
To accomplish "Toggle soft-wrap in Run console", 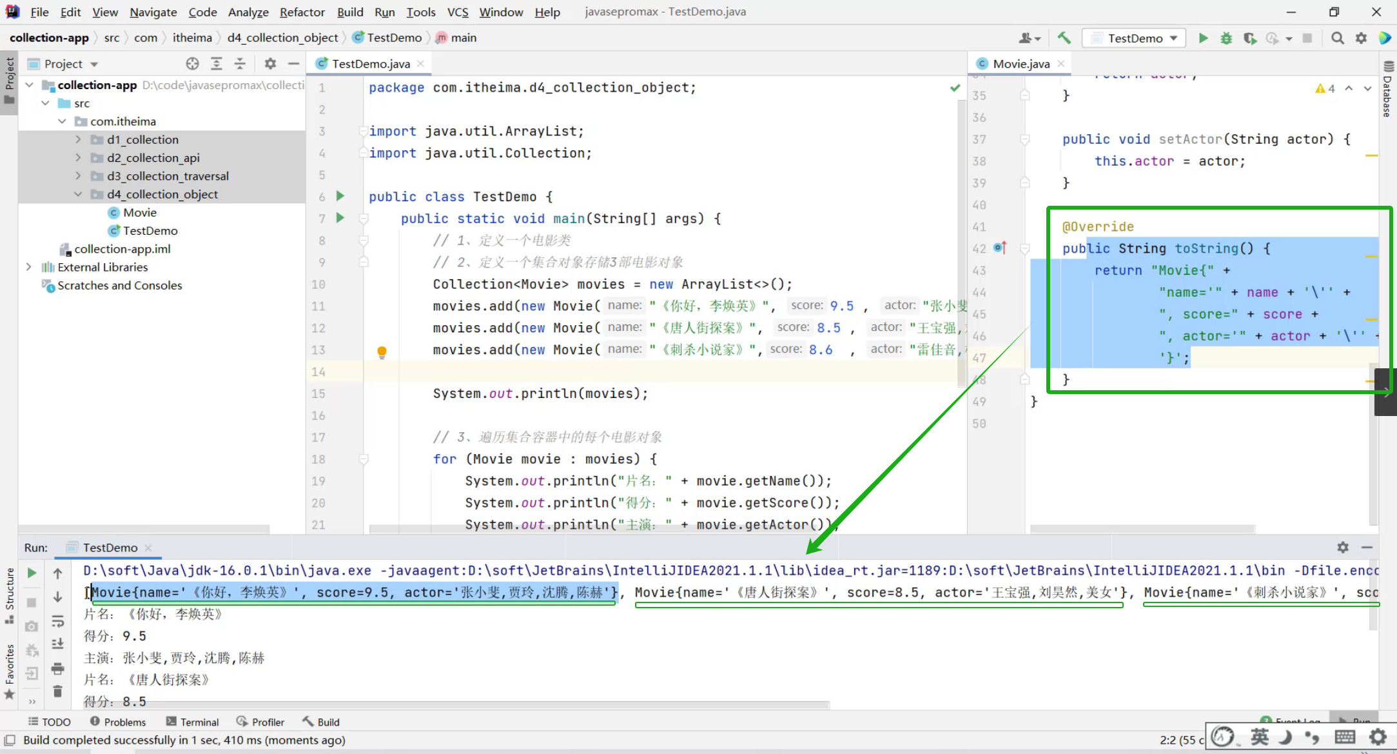I will pyautogui.click(x=57, y=620).
